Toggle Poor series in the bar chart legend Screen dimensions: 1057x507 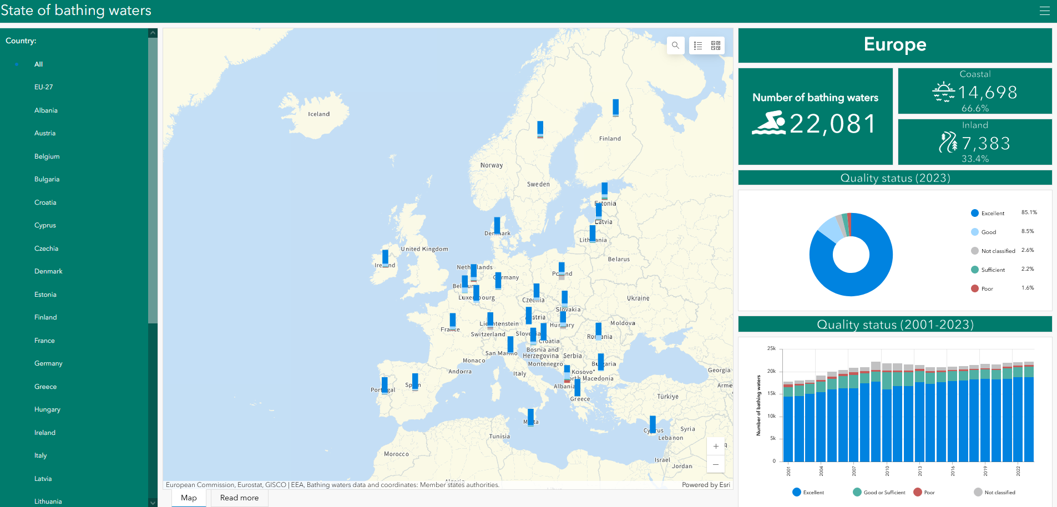click(924, 492)
